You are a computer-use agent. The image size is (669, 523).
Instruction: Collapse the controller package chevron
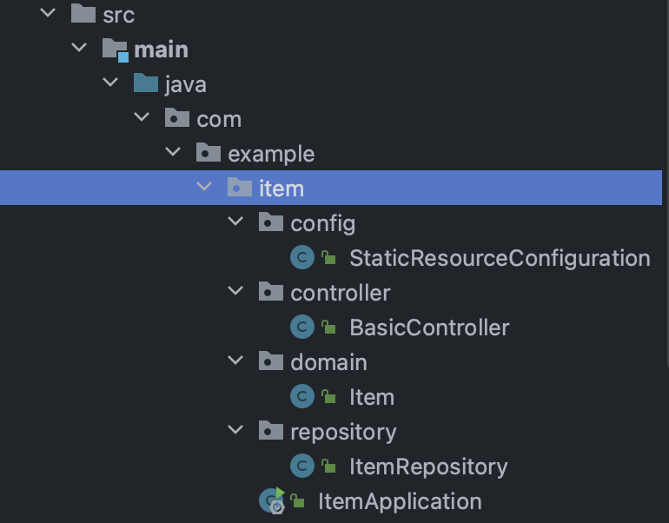click(x=235, y=291)
